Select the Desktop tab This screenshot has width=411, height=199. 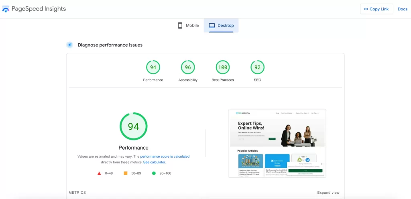pyautogui.click(x=221, y=26)
